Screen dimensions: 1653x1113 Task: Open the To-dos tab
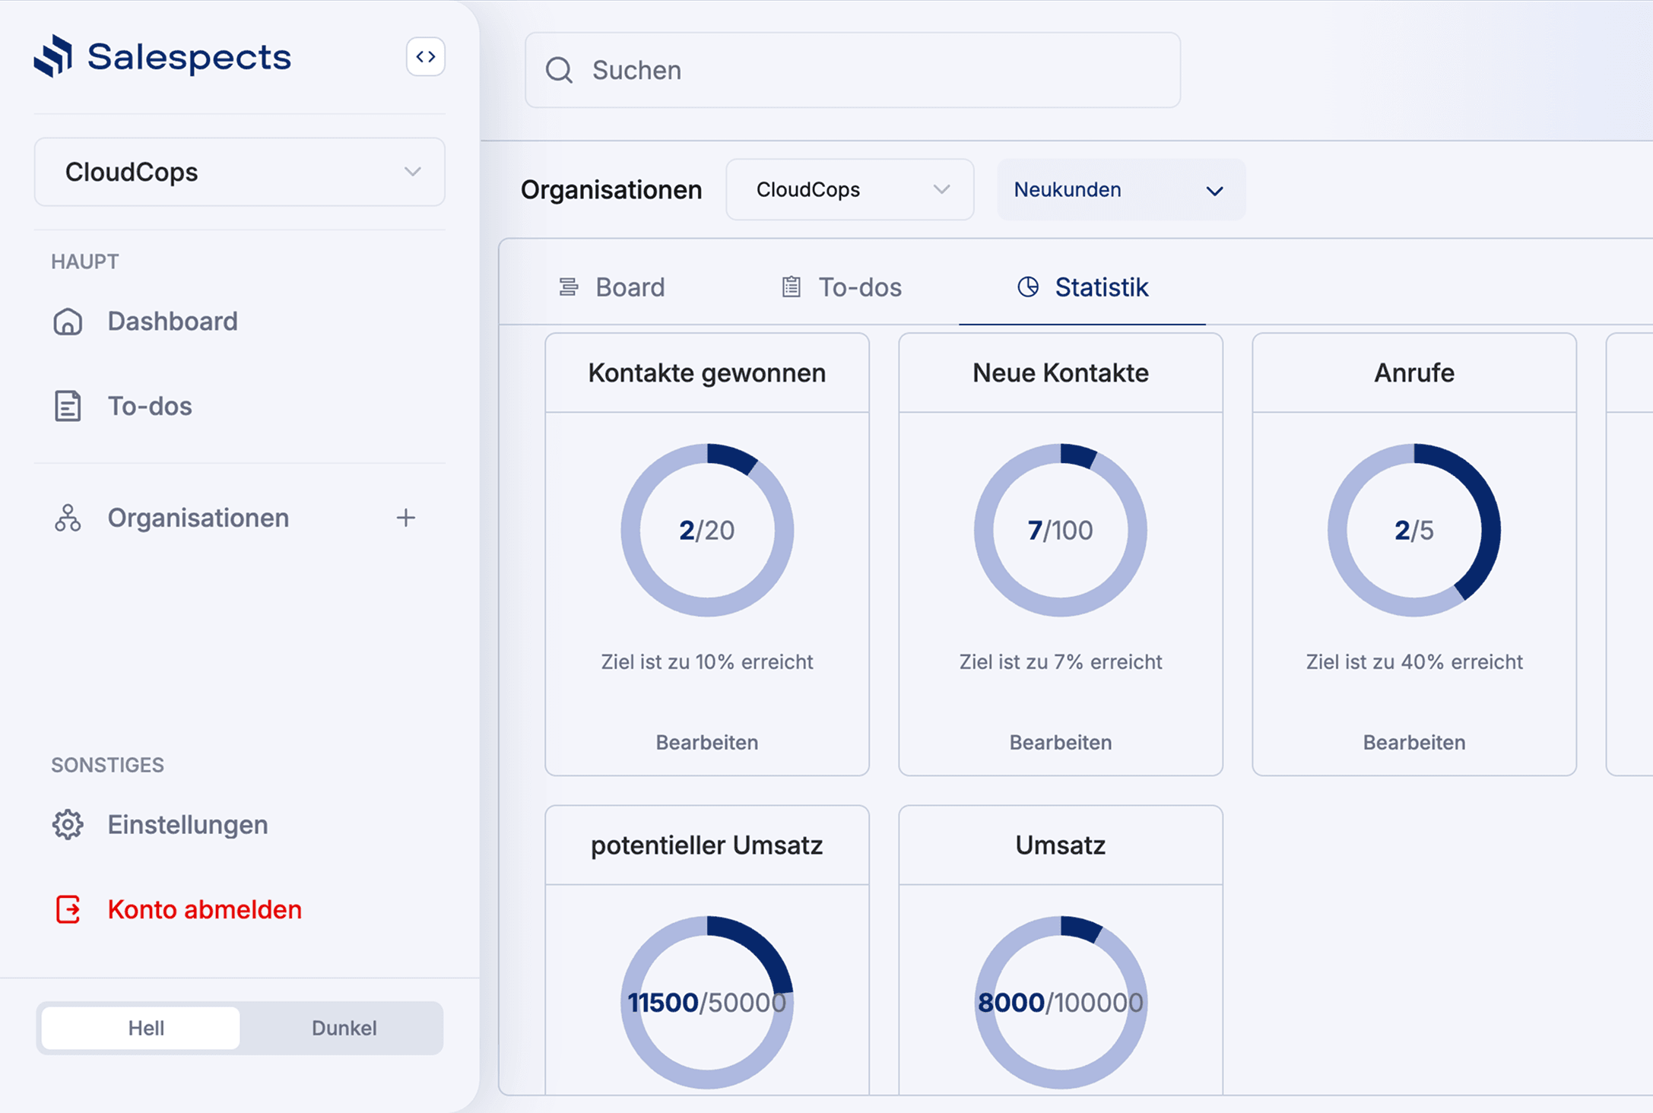pos(842,287)
